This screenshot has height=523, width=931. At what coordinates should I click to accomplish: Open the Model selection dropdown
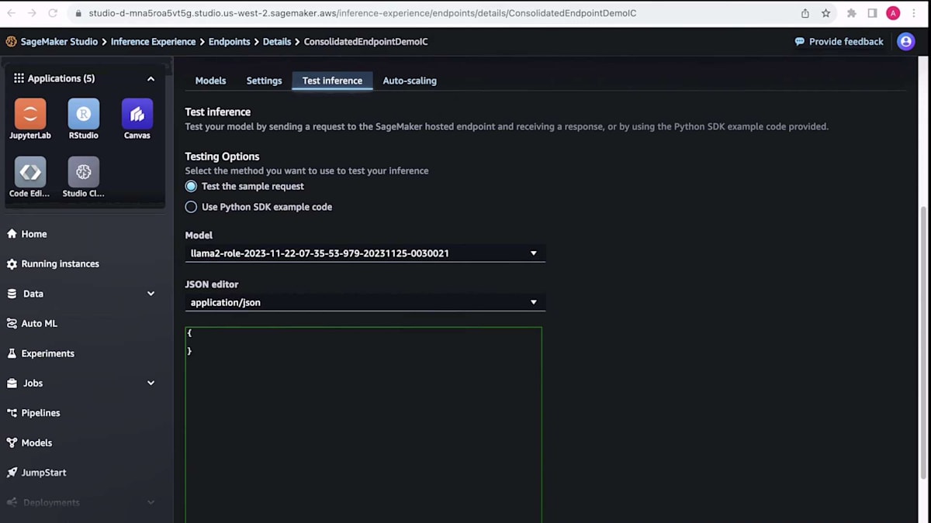click(365, 253)
